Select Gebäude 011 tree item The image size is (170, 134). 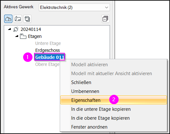[50, 57]
